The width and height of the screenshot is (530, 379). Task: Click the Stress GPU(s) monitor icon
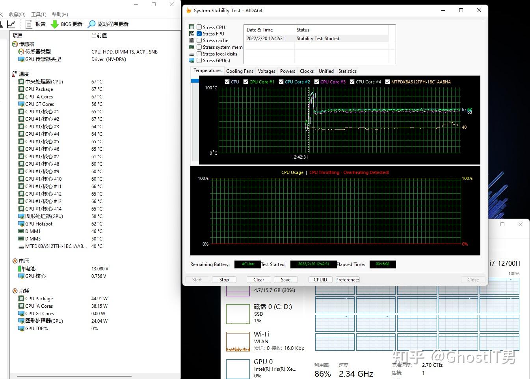[192, 61]
